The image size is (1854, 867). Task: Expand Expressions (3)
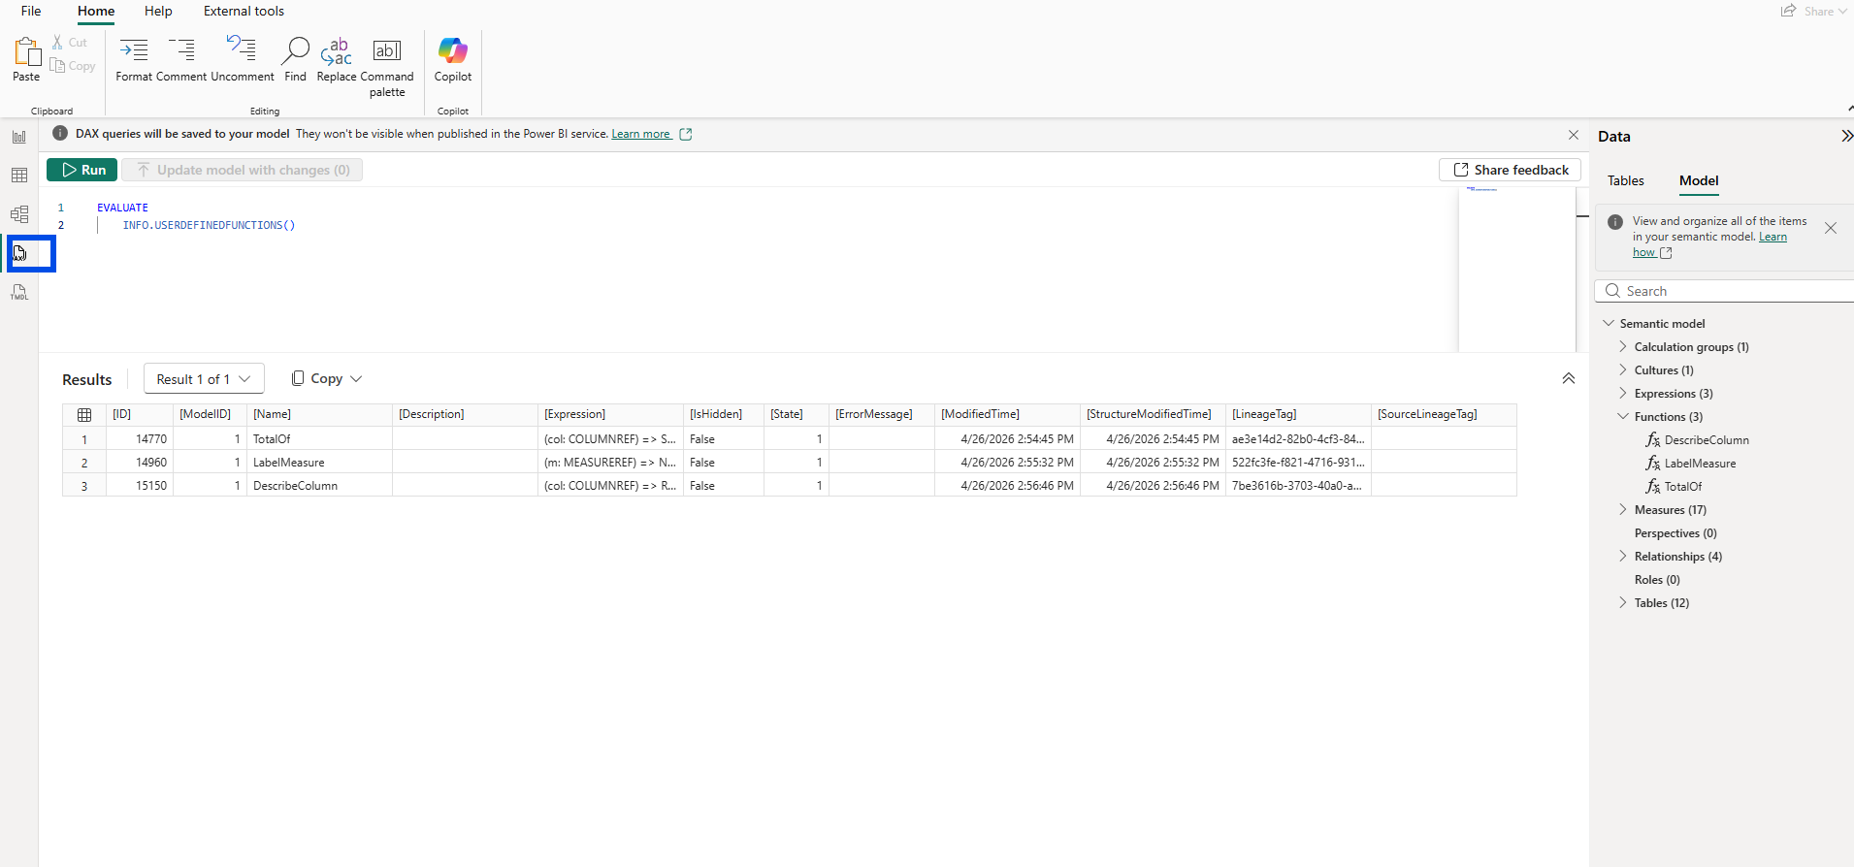tap(1623, 393)
